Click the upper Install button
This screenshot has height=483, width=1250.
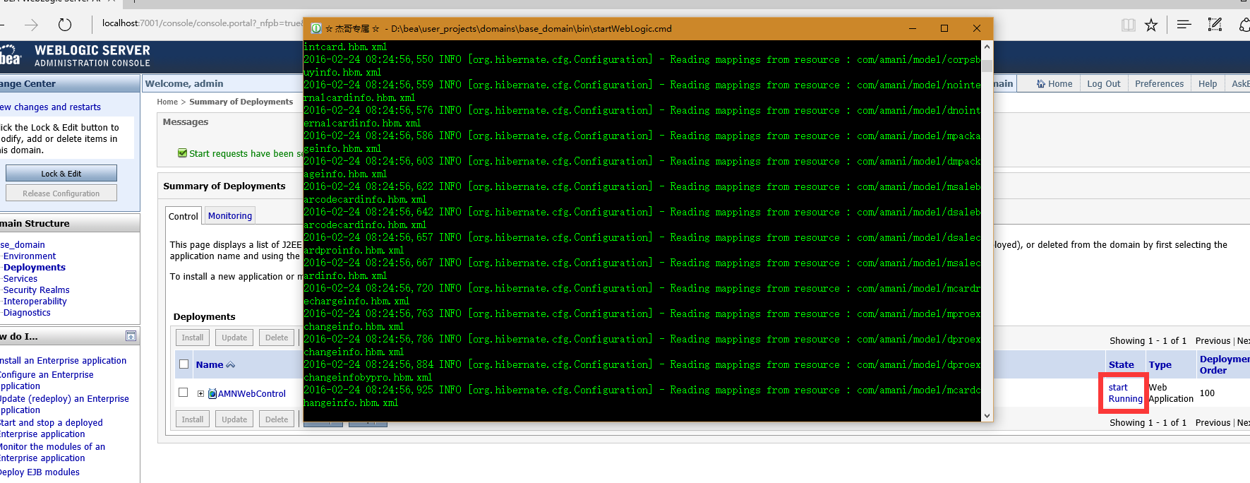pos(193,338)
